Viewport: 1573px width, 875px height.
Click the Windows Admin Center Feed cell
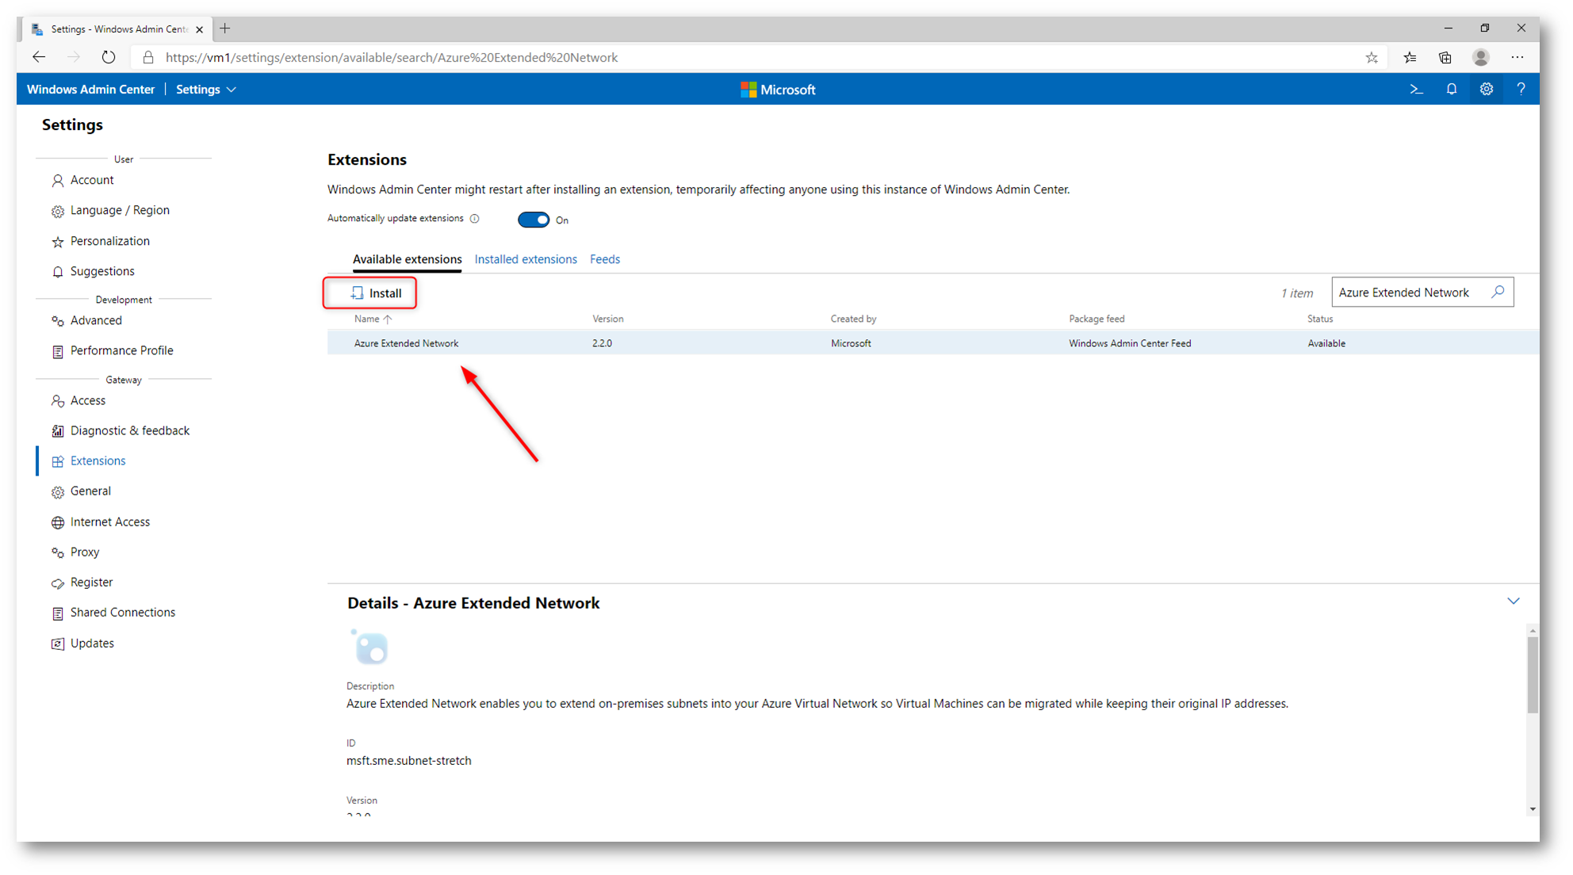click(x=1130, y=343)
